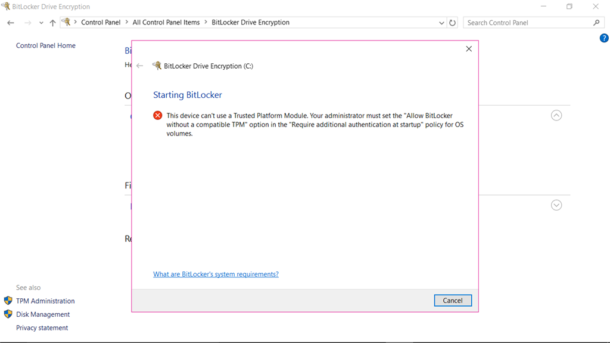Close the Control Panel window
Image resolution: width=610 pixels, height=343 pixels.
596,6
